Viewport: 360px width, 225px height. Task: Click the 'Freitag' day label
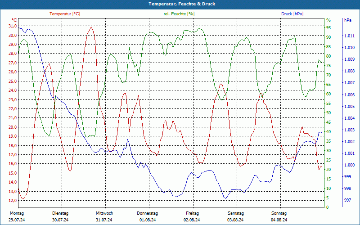[x=193, y=213]
